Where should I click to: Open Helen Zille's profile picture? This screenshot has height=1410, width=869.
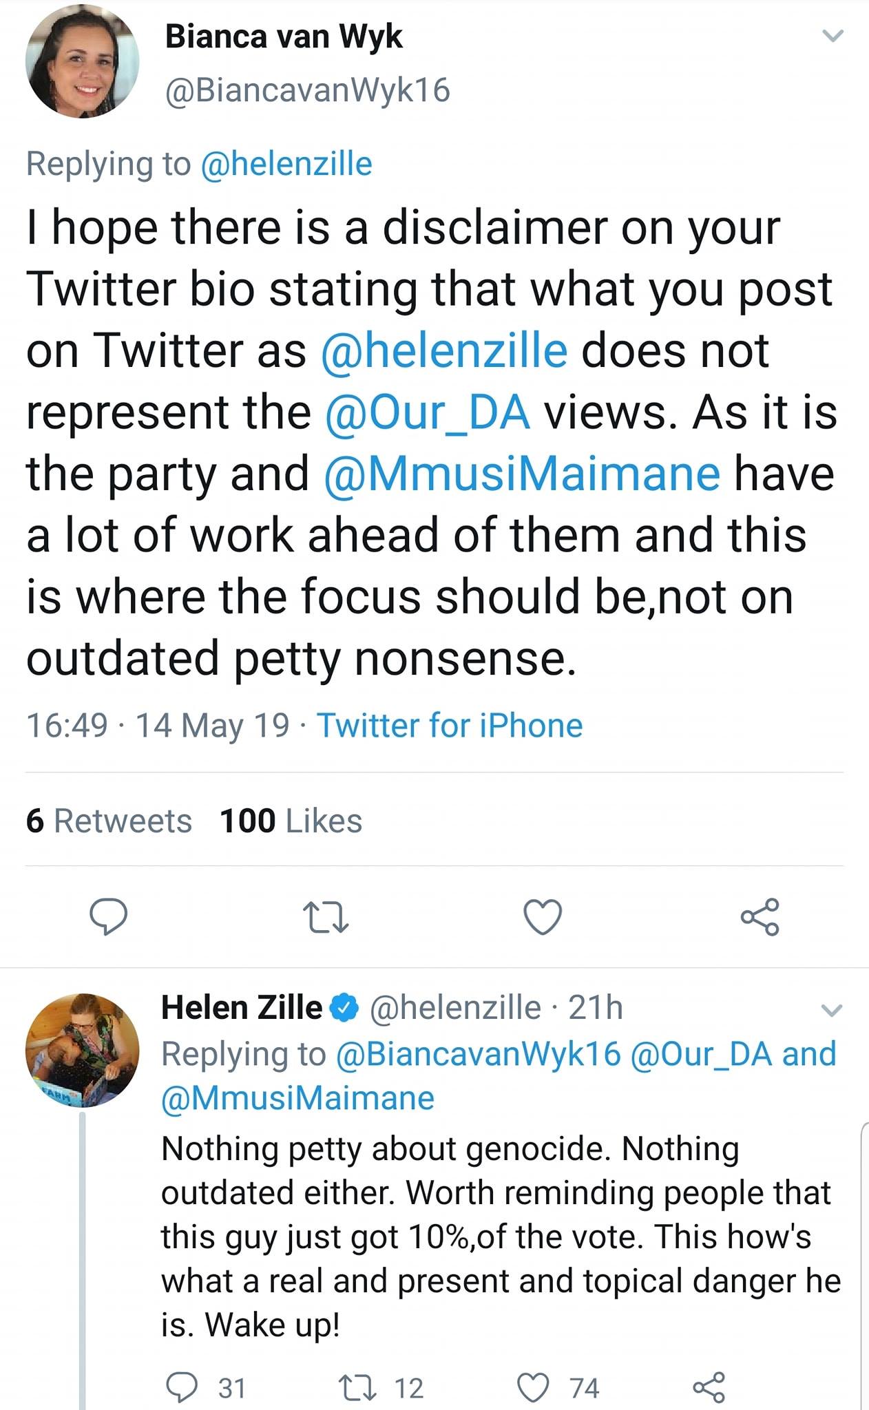pyautogui.click(x=82, y=1050)
